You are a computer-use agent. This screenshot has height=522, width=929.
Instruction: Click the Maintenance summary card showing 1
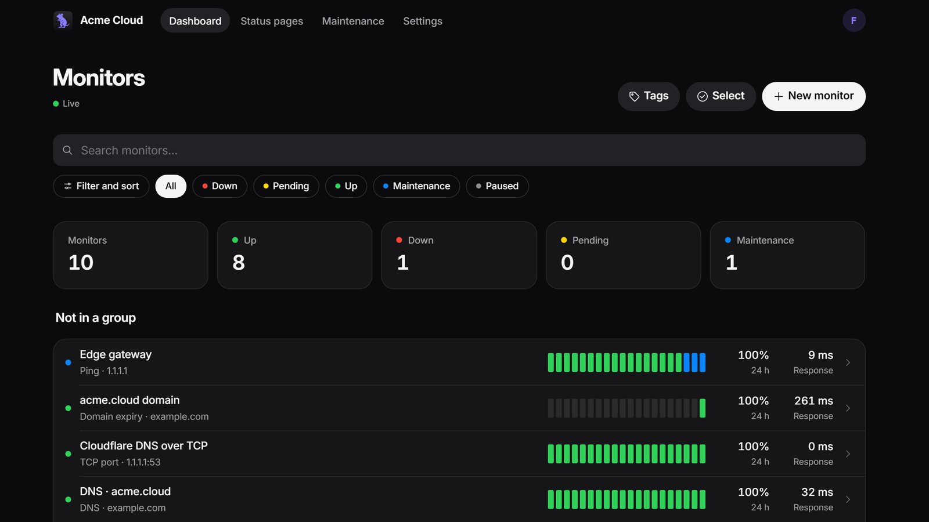[787, 255]
